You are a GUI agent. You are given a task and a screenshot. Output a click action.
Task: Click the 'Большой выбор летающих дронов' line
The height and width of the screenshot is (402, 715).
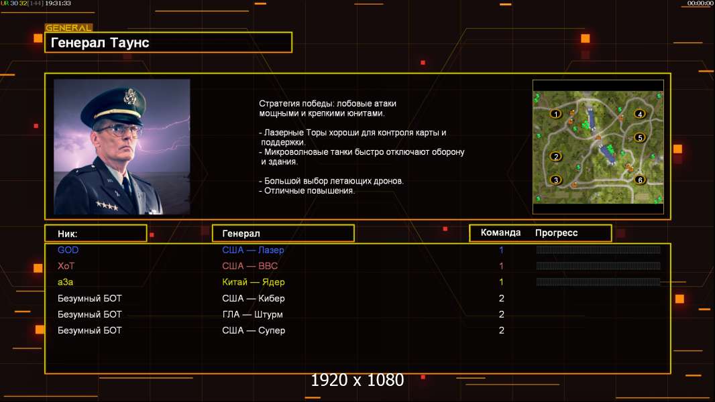(331, 181)
